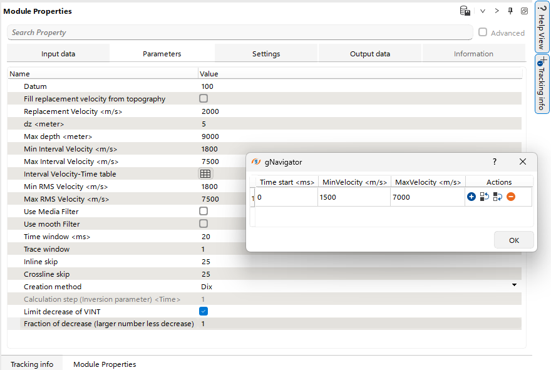Click the down chevron in panel header
Viewport: 551px width, 370px height.
coord(483,11)
